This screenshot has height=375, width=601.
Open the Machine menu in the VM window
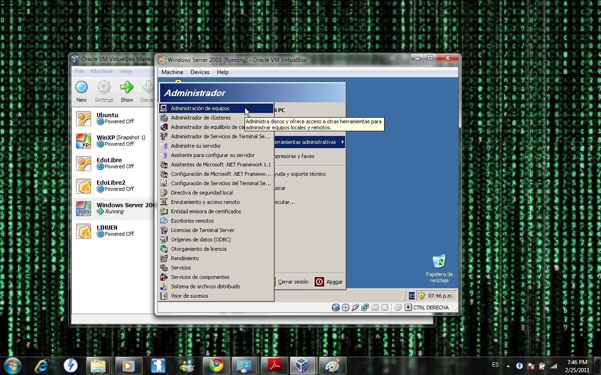tap(172, 72)
